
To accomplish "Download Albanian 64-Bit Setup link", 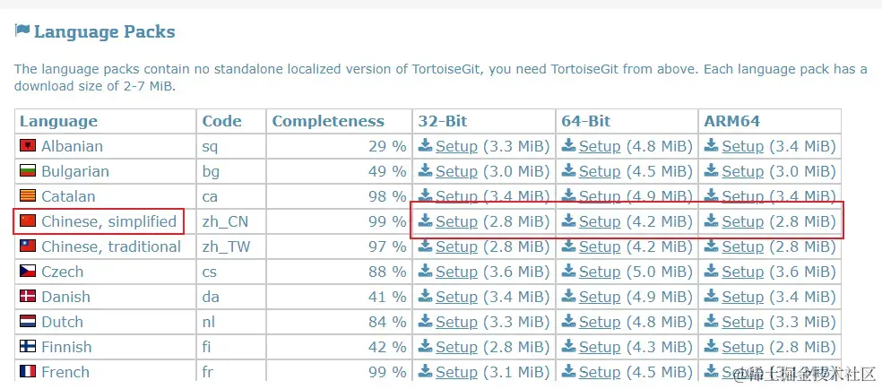I will (x=600, y=147).
